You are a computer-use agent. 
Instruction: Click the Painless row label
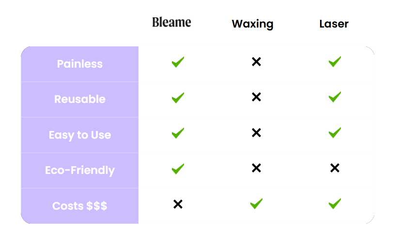tap(80, 64)
